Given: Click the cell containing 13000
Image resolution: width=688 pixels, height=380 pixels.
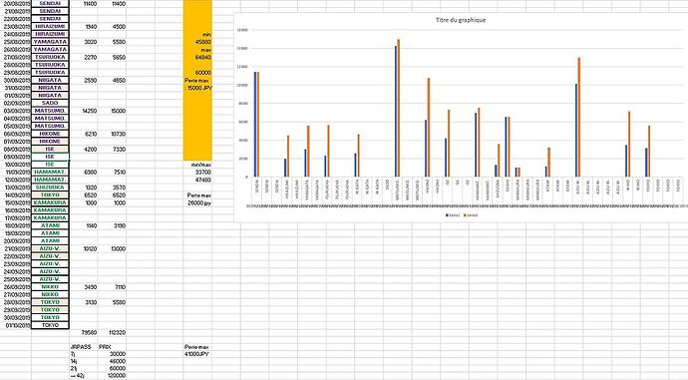Looking at the screenshot, I should [112, 248].
